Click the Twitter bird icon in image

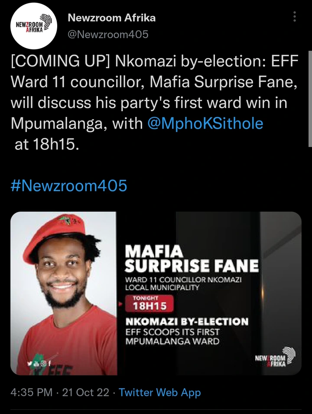click(29, 364)
